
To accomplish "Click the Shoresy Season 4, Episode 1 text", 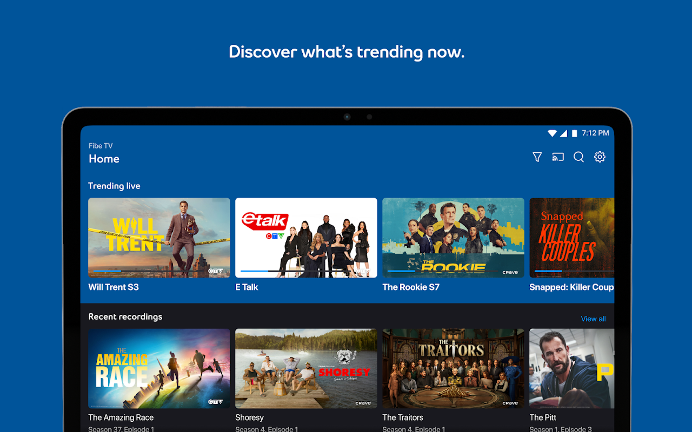I will tap(267, 429).
